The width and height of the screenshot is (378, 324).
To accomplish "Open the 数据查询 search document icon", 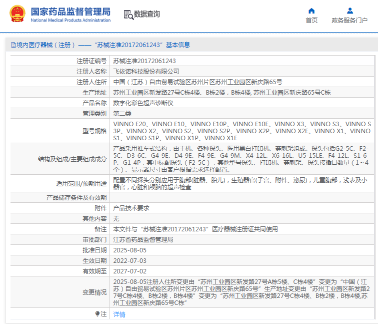I will (x=128, y=15).
